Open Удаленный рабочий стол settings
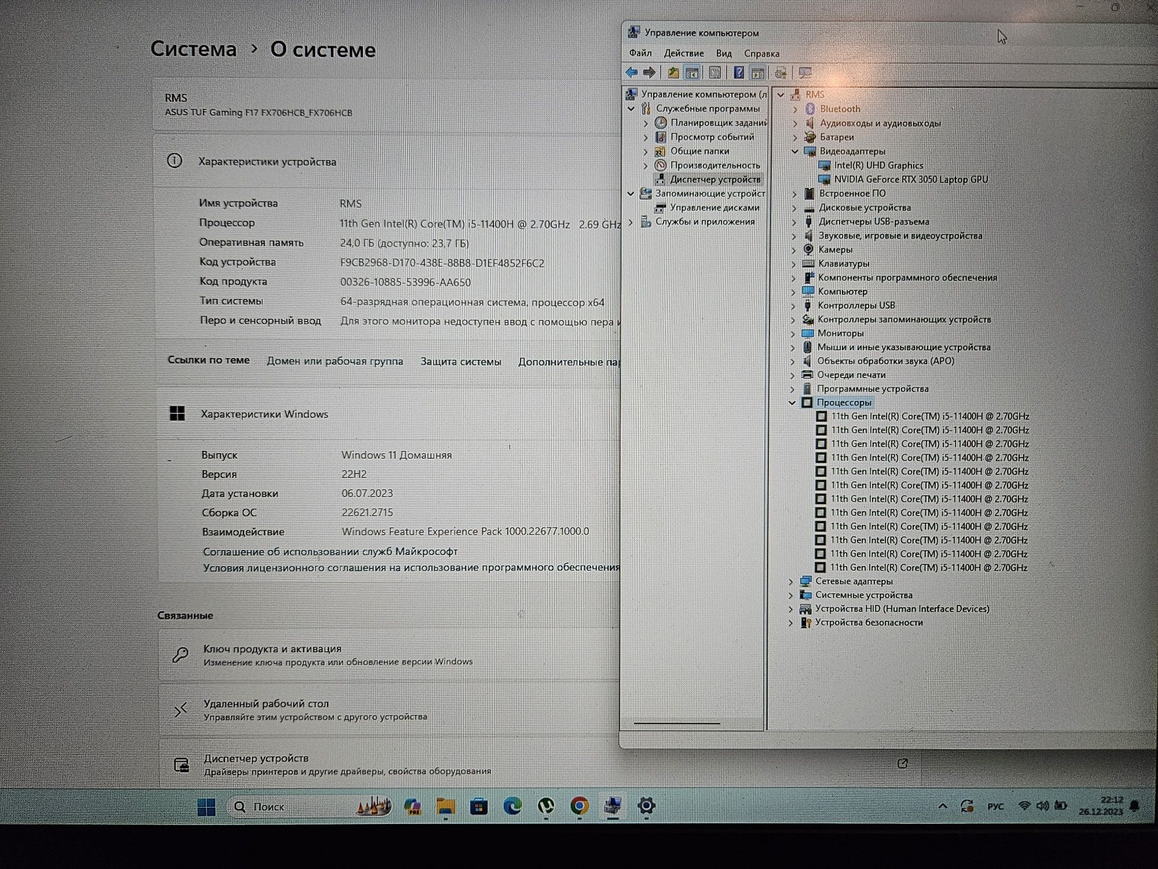Screen dimensions: 1158x869 click(389, 710)
